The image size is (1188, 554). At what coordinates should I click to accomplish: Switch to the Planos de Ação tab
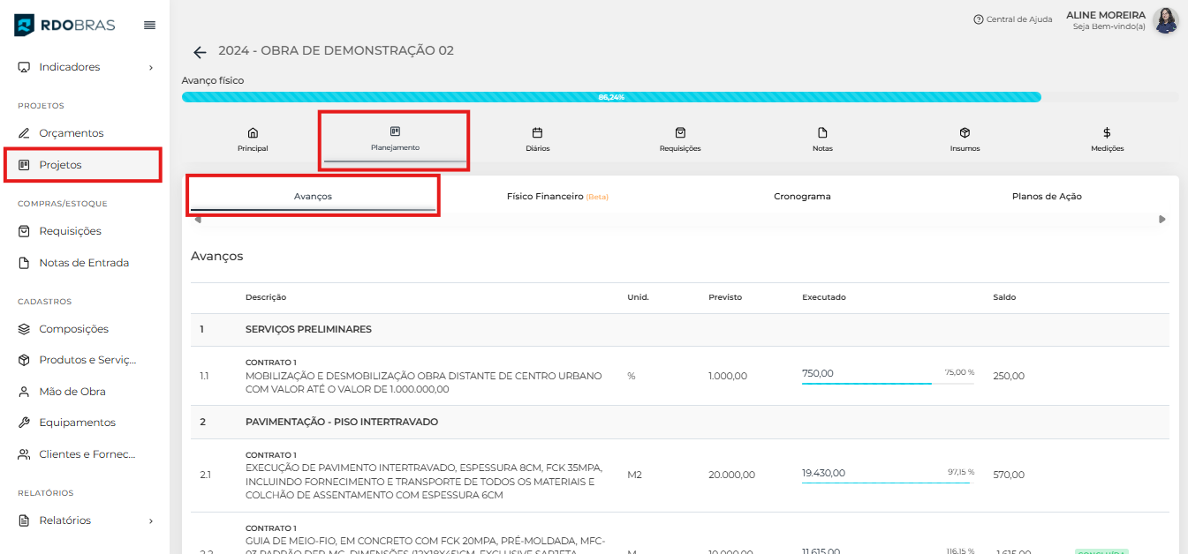(x=1047, y=197)
